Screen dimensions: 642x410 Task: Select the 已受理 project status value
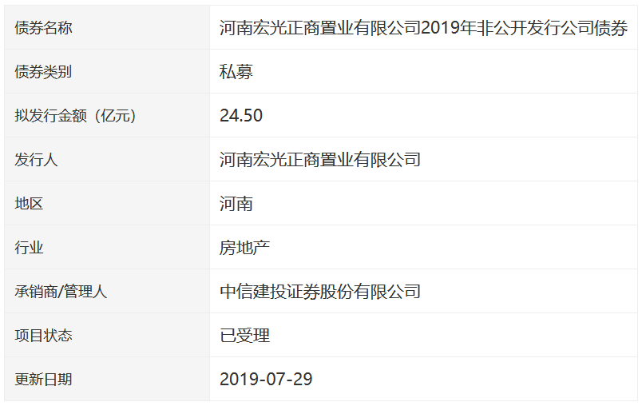pyautogui.click(x=244, y=336)
